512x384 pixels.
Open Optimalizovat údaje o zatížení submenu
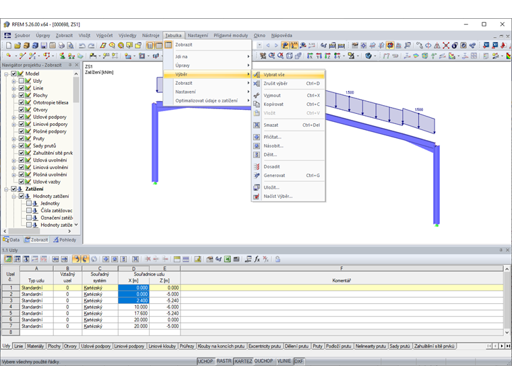point(207,100)
